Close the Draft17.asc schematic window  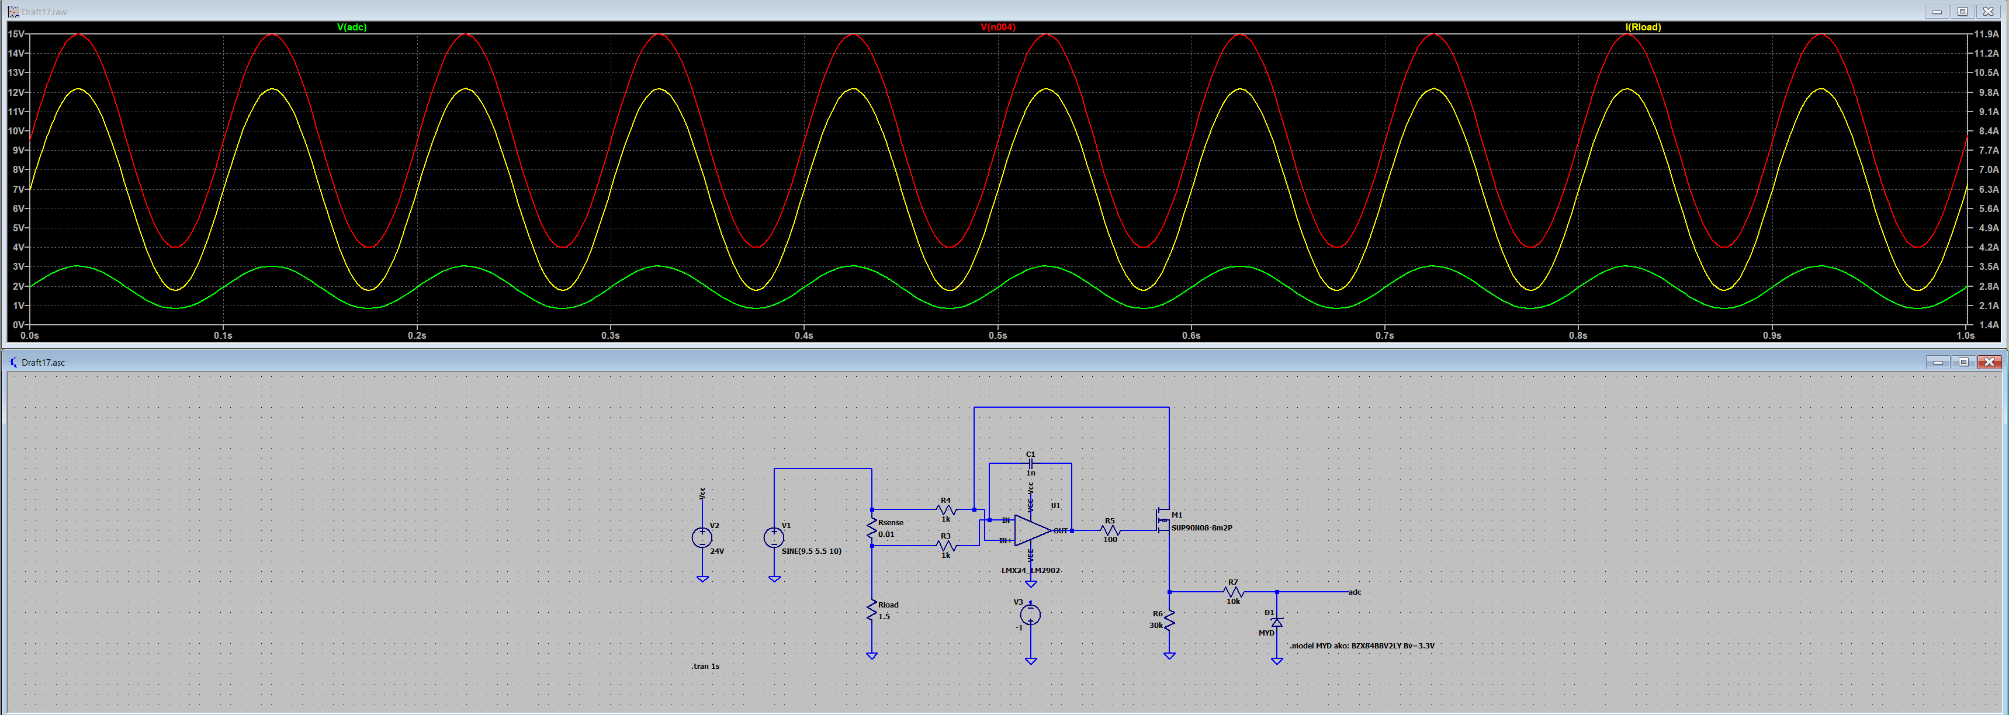[1990, 362]
